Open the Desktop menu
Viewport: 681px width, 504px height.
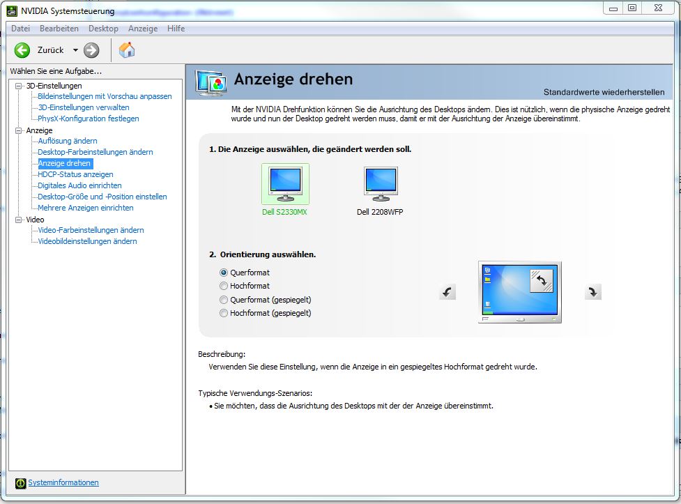103,29
